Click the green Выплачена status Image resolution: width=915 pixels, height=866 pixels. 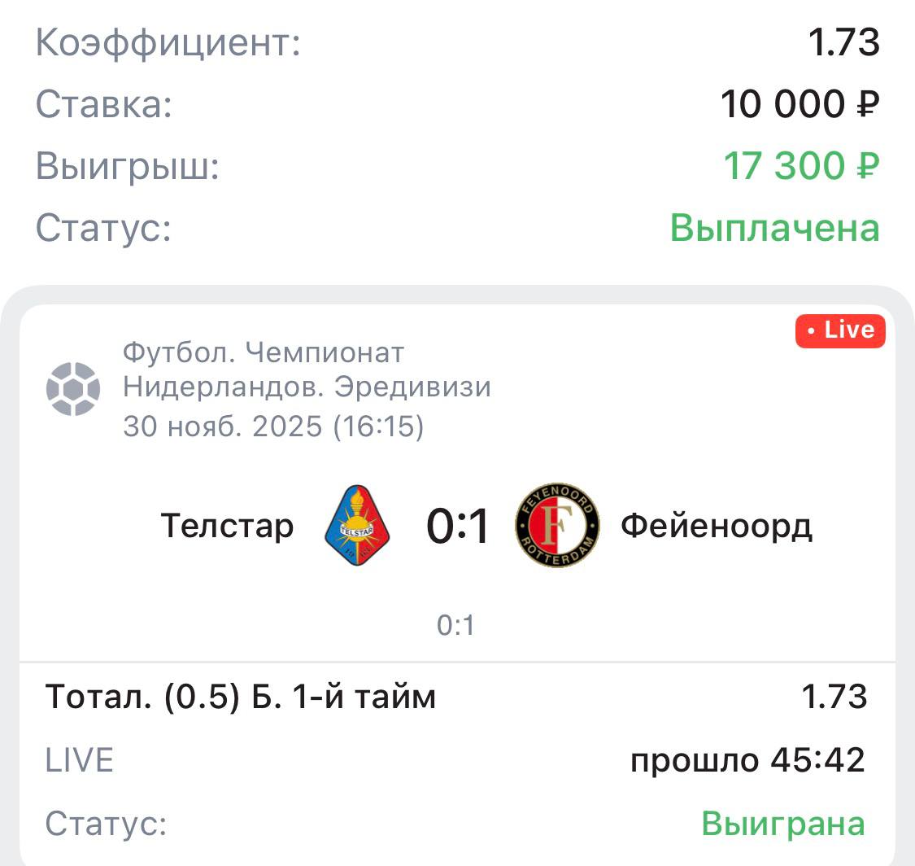[774, 228]
